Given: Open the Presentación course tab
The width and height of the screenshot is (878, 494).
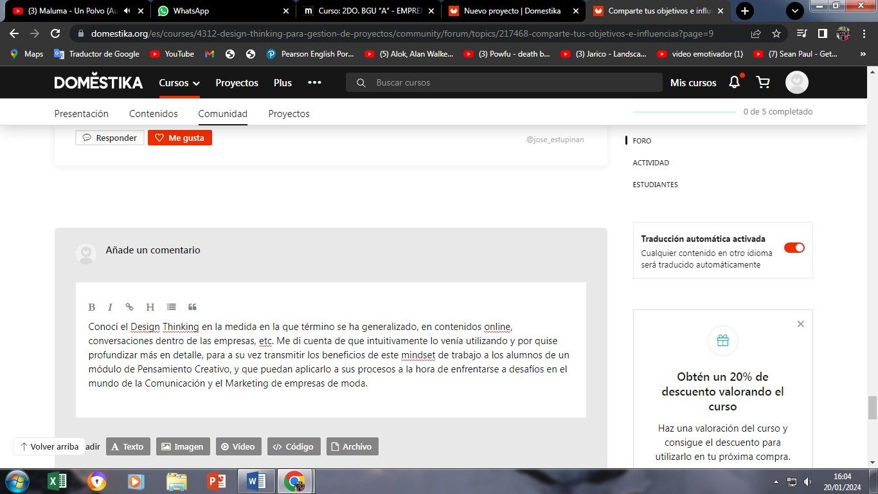Looking at the screenshot, I should point(82,114).
